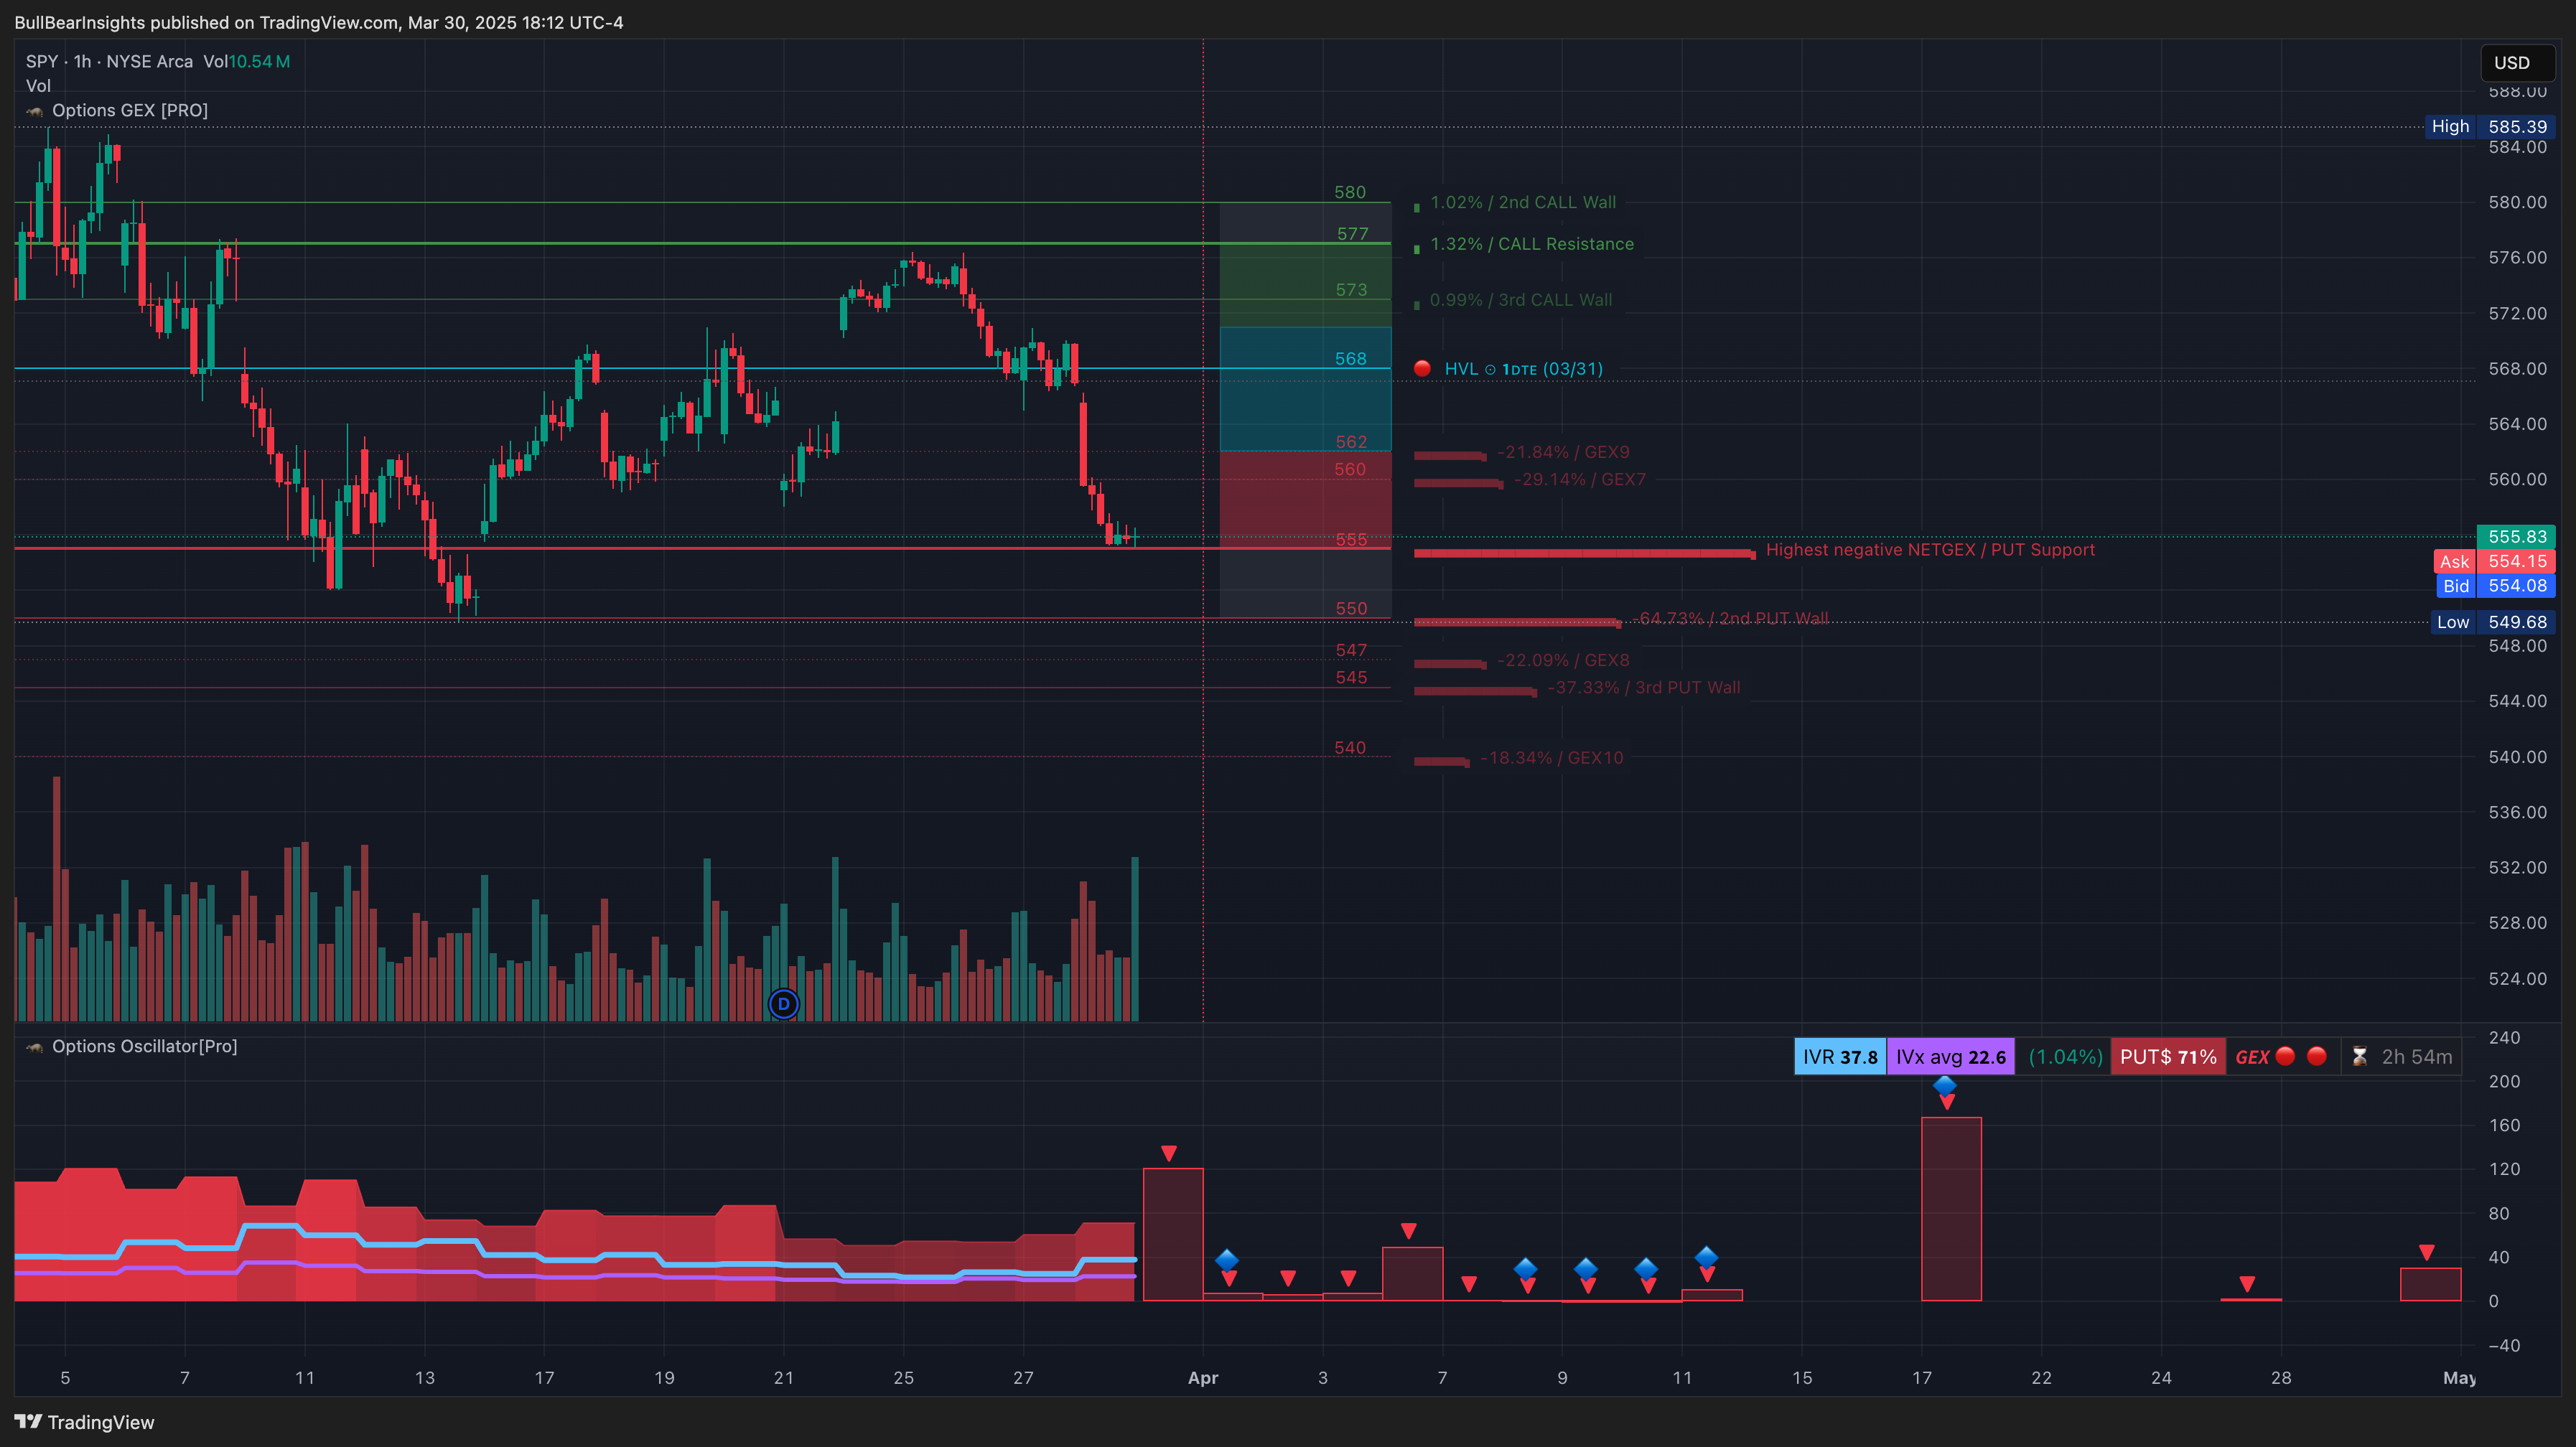Click the '1.02% / 2nd CALL Wall' label
Screen dimensions: 2576x1447
tap(1523, 202)
